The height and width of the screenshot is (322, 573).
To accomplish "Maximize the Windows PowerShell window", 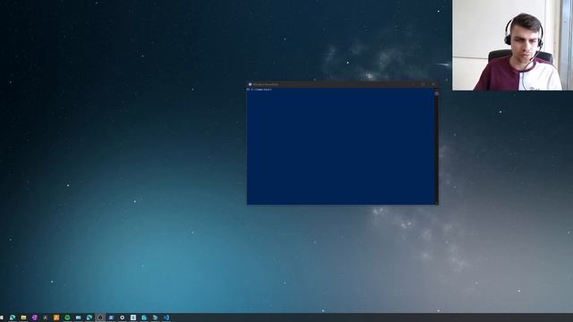I will (423, 84).
